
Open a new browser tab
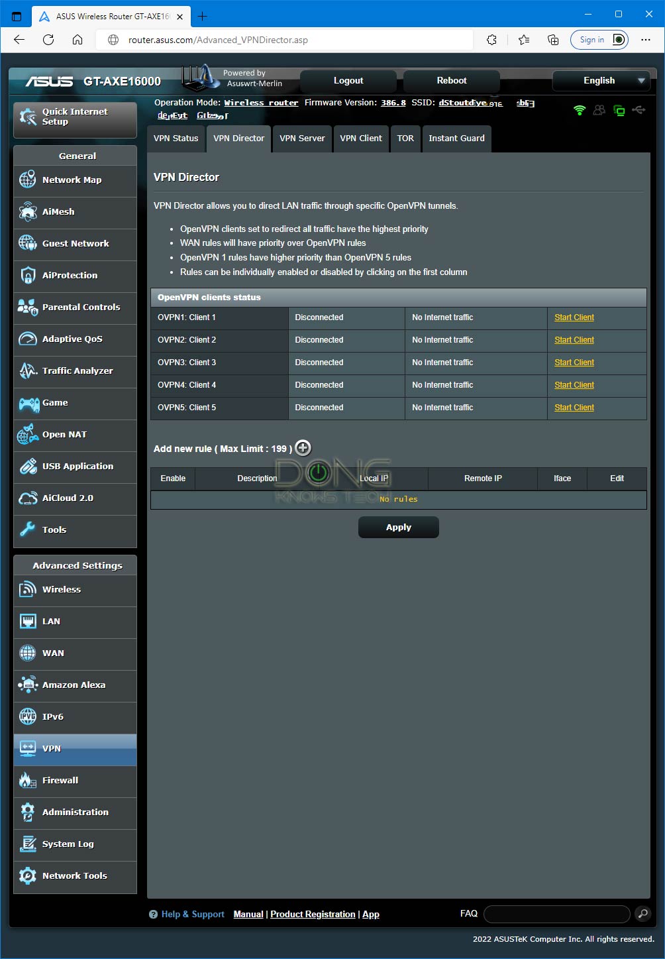coord(203,16)
